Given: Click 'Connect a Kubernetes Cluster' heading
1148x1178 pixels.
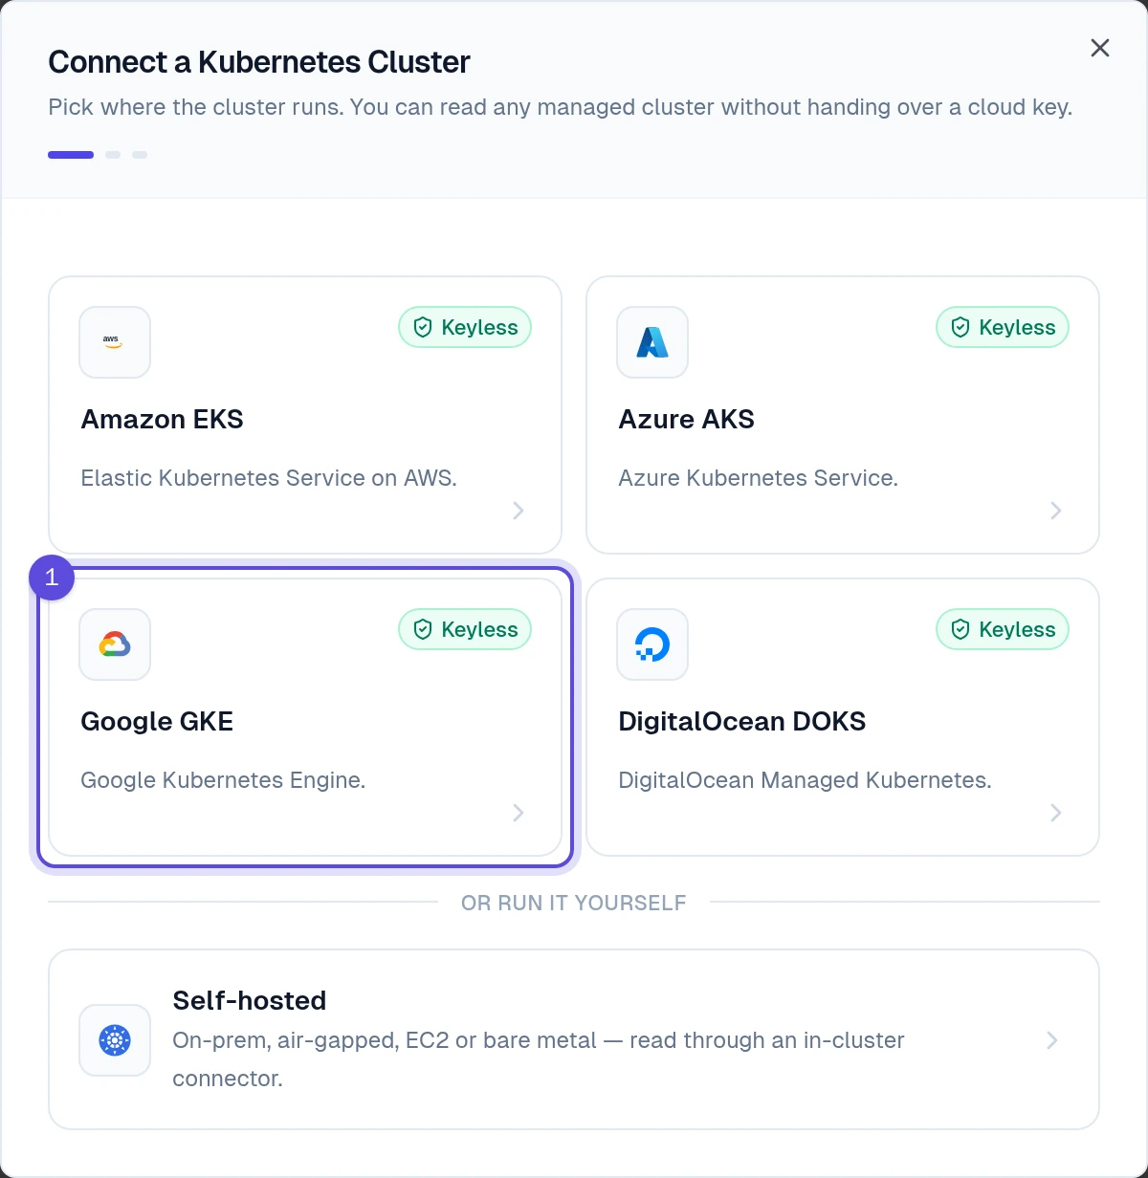Looking at the screenshot, I should [x=259, y=62].
